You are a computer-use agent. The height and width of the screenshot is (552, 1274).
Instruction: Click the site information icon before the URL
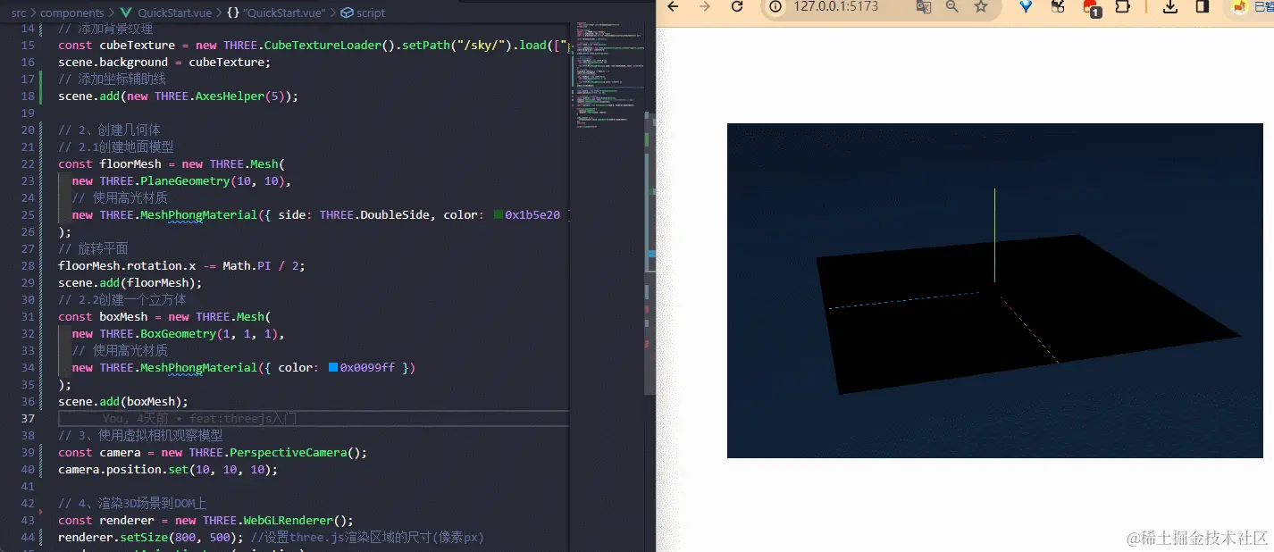pyautogui.click(x=776, y=7)
